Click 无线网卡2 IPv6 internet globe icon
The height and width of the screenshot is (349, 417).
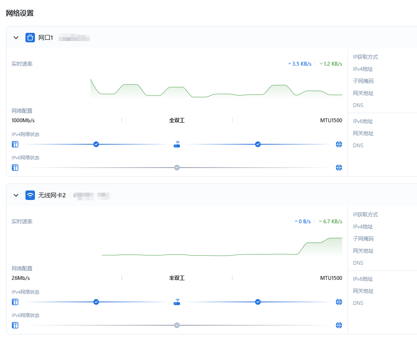[339, 325]
